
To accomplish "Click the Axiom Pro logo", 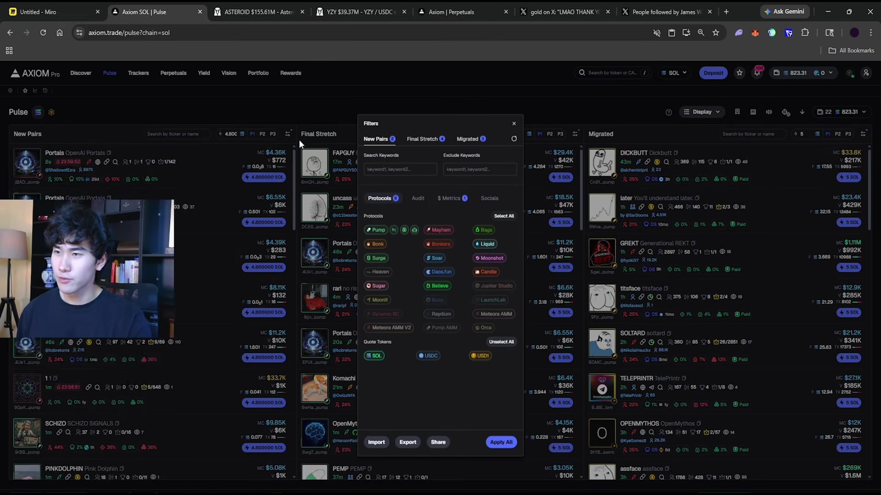I will (x=35, y=73).
